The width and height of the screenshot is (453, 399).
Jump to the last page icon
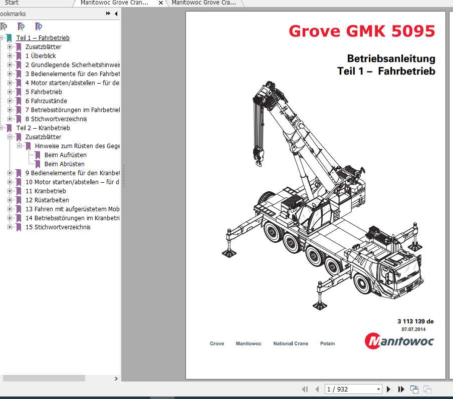tap(400, 389)
